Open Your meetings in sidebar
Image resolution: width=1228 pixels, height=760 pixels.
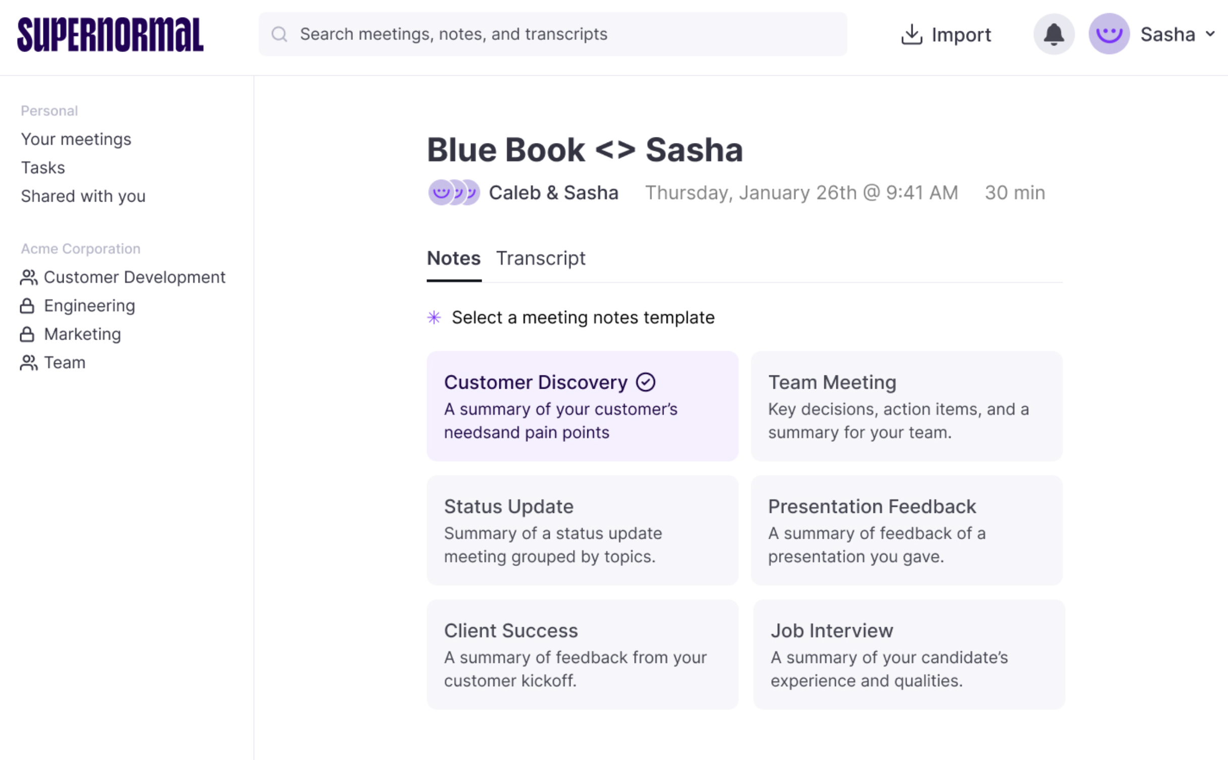coord(76,139)
